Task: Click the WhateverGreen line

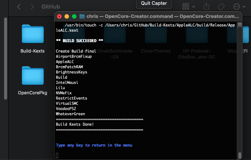Action: [70, 114]
